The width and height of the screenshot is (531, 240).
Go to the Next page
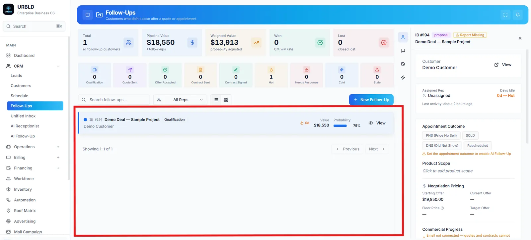tap(377, 149)
